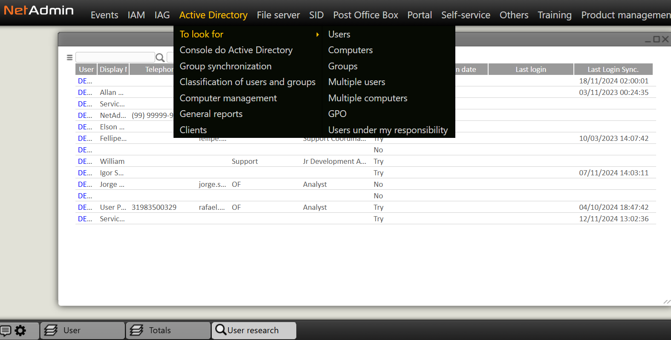The image size is (671, 340).
Task: Open the hamburger list menu icon
Action: coord(69,57)
